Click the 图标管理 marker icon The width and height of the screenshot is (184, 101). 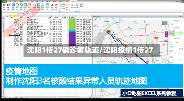click(x=43, y=5)
